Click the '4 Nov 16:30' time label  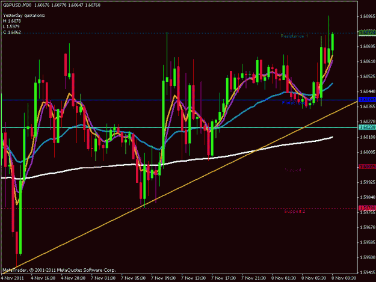tap(43, 278)
